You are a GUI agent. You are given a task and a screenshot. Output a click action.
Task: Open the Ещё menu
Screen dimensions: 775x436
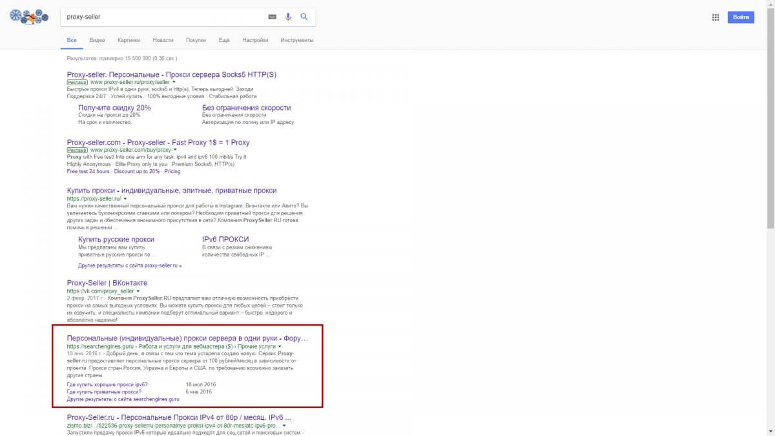coord(224,40)
